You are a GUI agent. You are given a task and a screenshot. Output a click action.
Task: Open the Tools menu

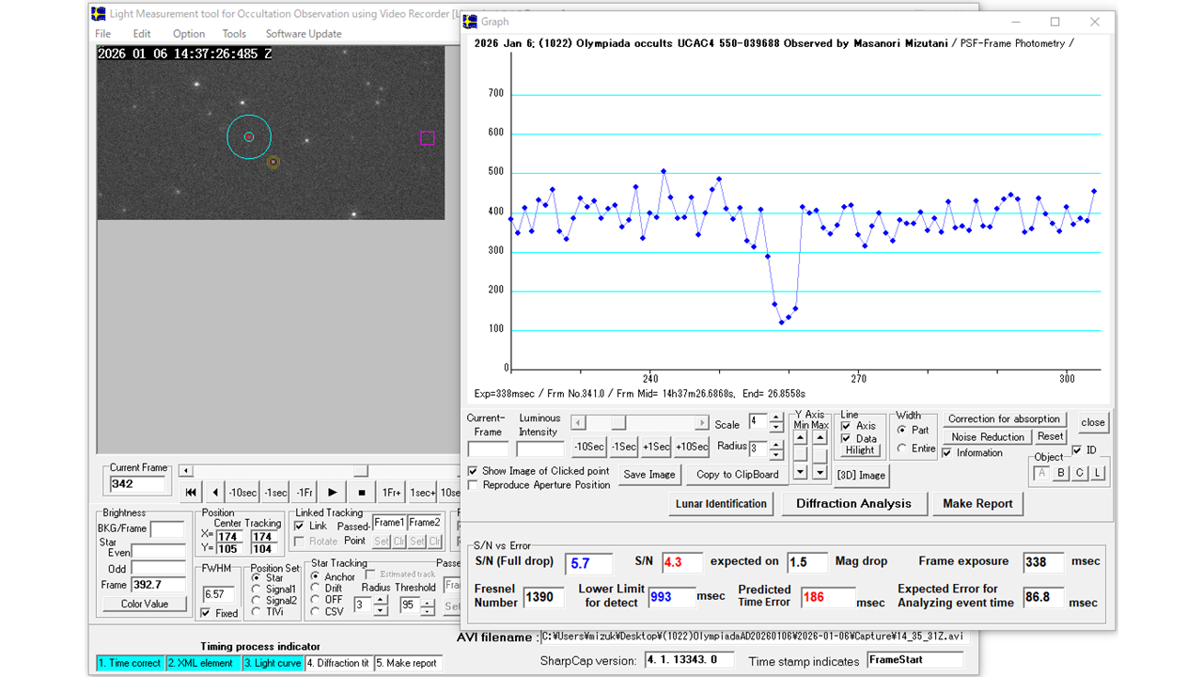(234, 34)
